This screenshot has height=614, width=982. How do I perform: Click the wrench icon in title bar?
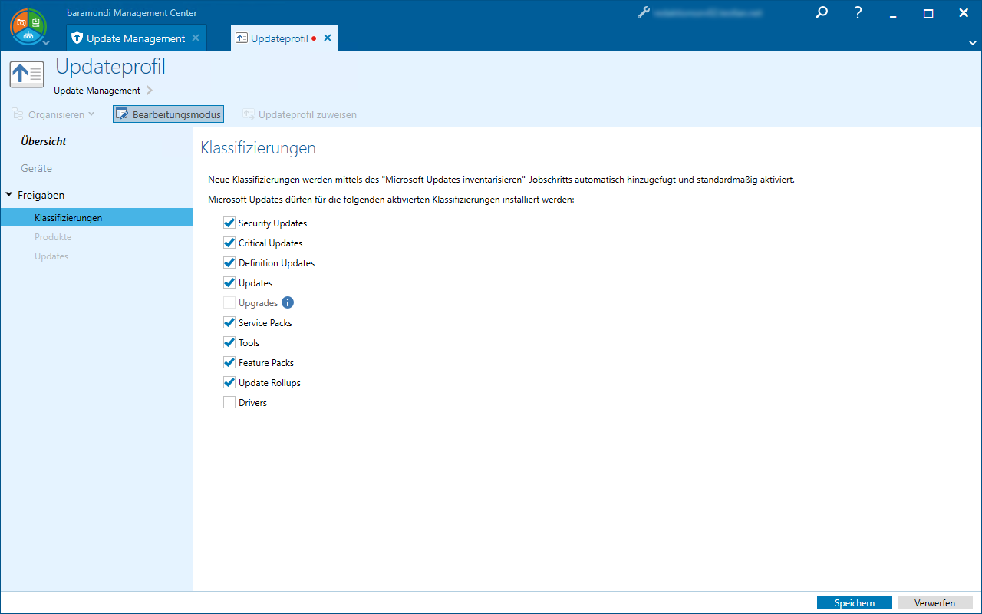click(x=644, y=13)
